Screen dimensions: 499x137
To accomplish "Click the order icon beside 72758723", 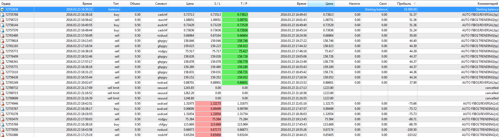I will click(2, 20).
